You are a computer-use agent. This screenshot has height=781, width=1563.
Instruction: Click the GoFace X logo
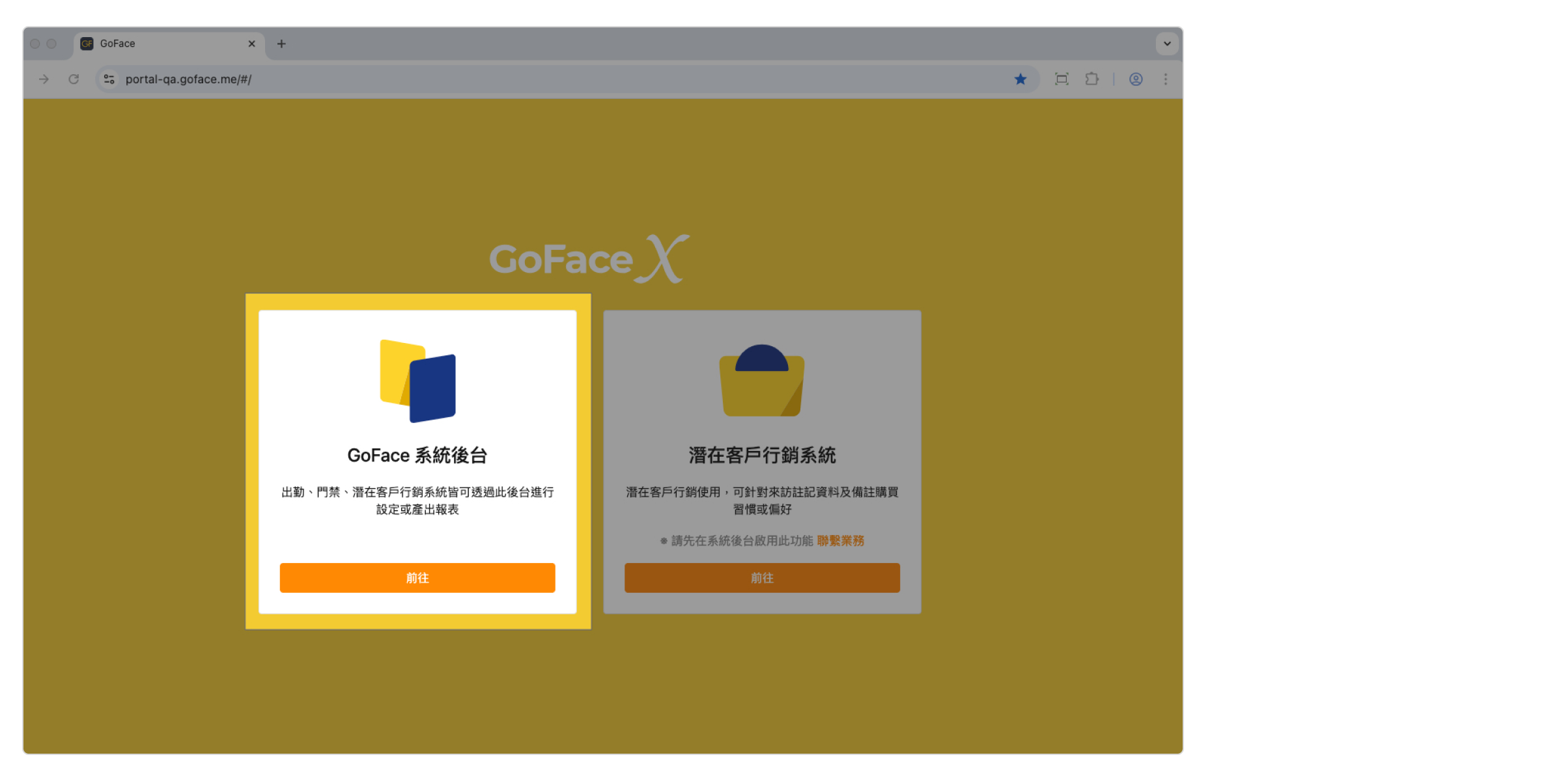tap(589, 259)
